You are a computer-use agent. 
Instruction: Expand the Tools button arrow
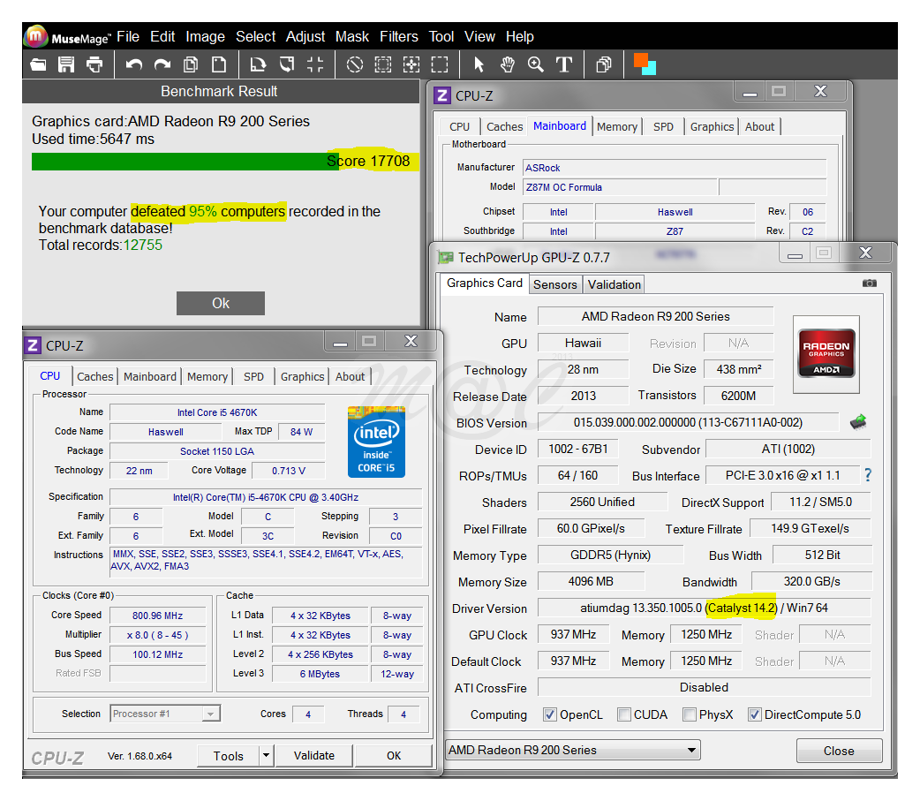point(267,755)
